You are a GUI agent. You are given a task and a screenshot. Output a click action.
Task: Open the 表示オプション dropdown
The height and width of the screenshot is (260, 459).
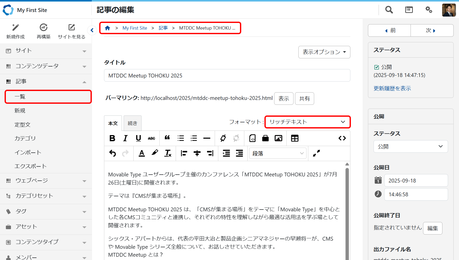click(324, 52)
